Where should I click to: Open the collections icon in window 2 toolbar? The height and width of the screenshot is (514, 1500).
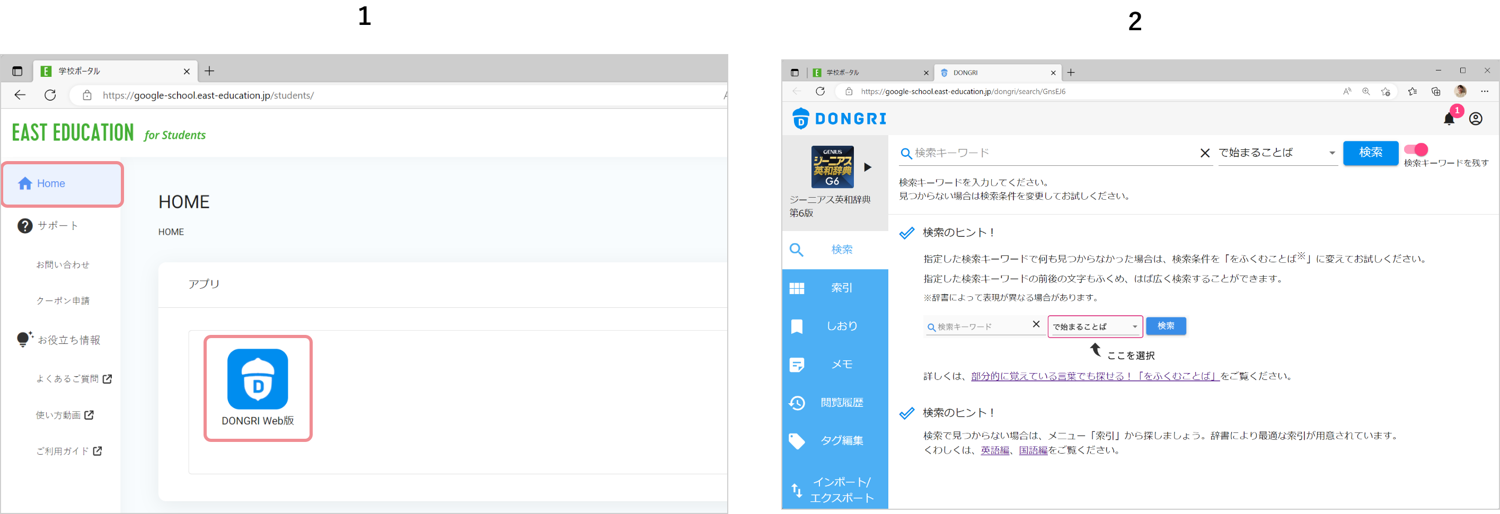point(1436,91)
